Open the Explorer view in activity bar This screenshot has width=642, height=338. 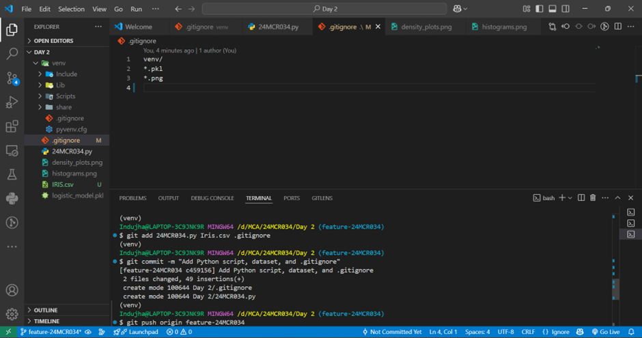(12, 29)
